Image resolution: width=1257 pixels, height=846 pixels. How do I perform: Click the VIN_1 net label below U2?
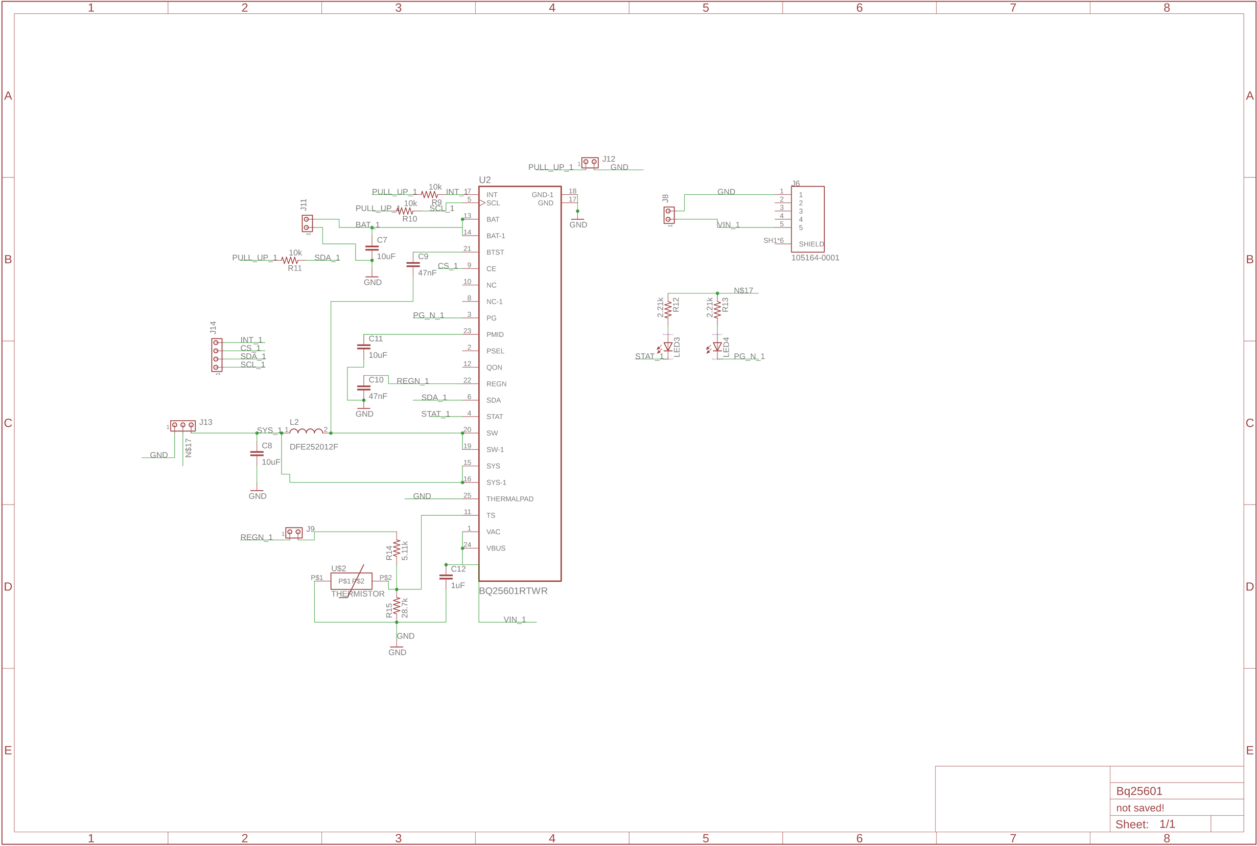pos(515,620)
